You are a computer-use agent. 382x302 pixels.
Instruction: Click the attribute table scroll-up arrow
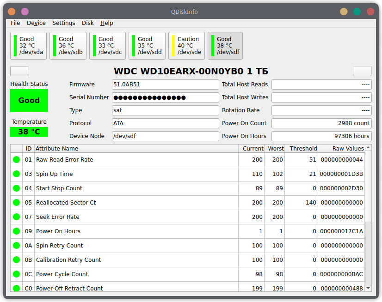pos(368,148)
